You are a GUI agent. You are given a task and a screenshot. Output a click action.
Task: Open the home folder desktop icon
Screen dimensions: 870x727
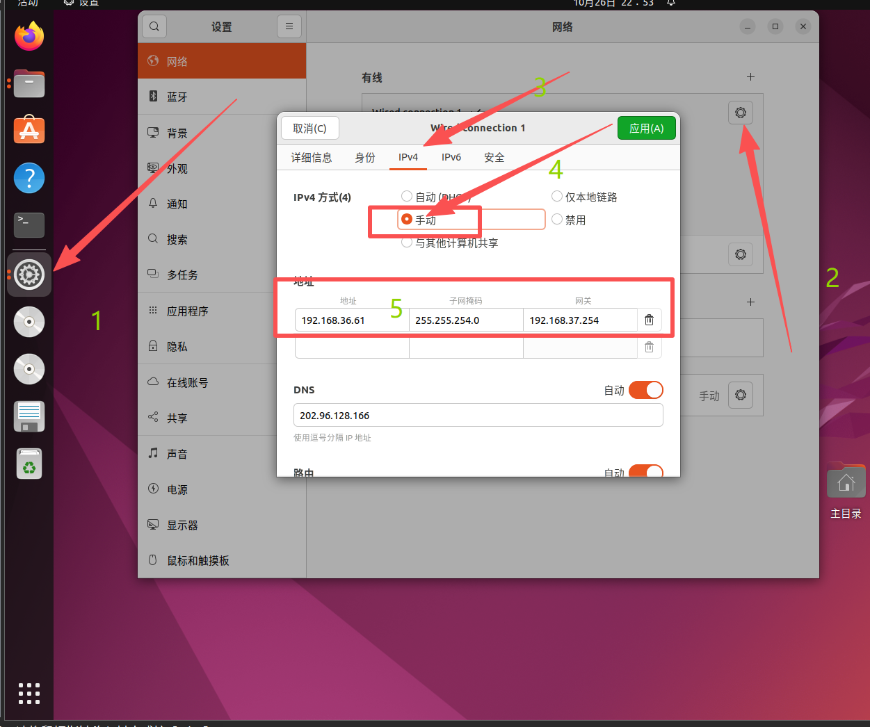pos(846,481)
